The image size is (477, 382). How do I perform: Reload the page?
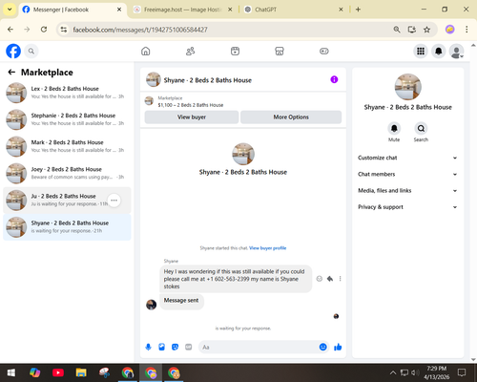pyautogui.click(x=44, y=30)
